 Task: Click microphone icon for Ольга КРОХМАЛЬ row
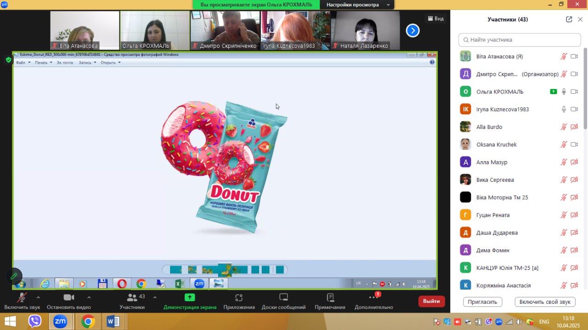pos(564,92)
